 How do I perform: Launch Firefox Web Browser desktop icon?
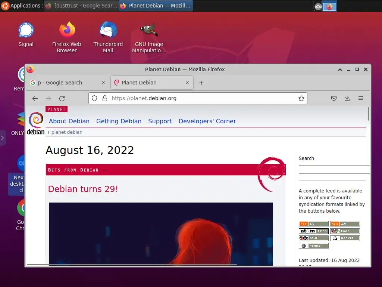pos(67,37)
